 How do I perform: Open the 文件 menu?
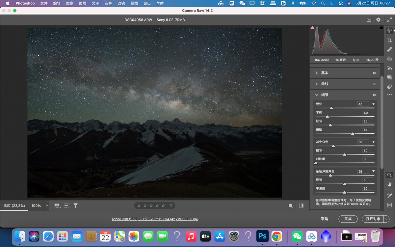(x=44, y=3)
